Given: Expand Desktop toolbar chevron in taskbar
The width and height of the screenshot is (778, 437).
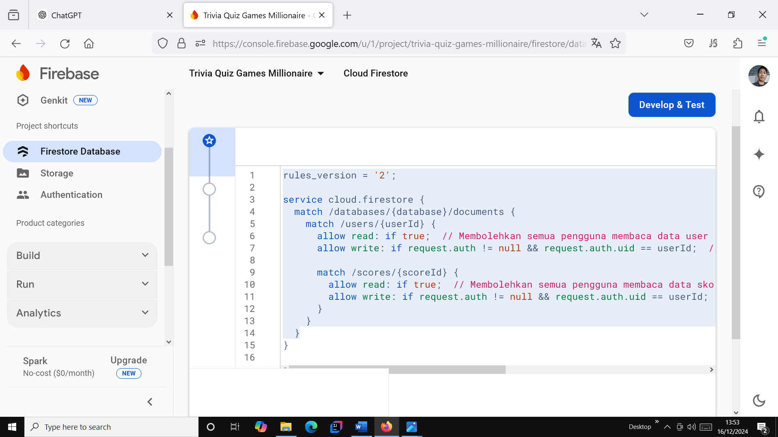Looking at the screenshot, I should click(x=657, y=422).
